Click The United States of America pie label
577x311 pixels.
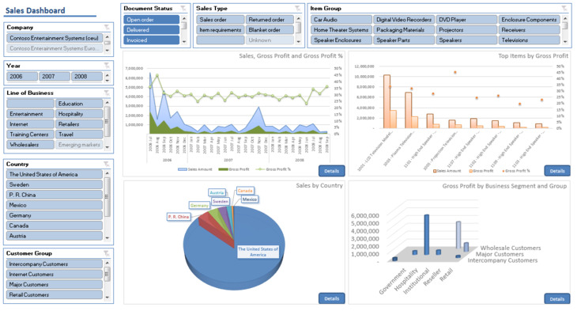[258, 252]
